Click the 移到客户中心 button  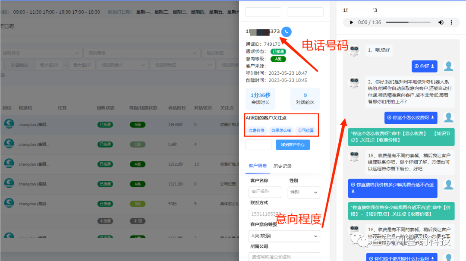pyautogui.click(x=293, y=145)
